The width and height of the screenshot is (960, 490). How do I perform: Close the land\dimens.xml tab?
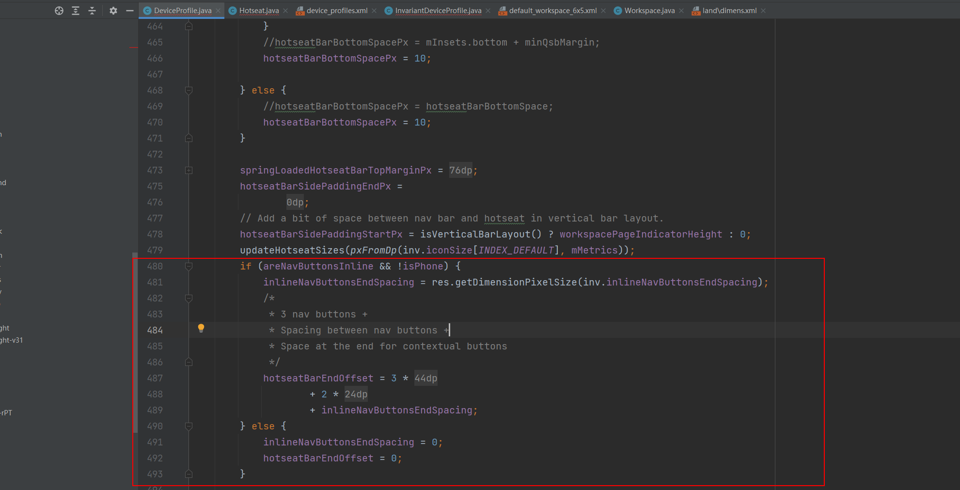click(763, 11)
